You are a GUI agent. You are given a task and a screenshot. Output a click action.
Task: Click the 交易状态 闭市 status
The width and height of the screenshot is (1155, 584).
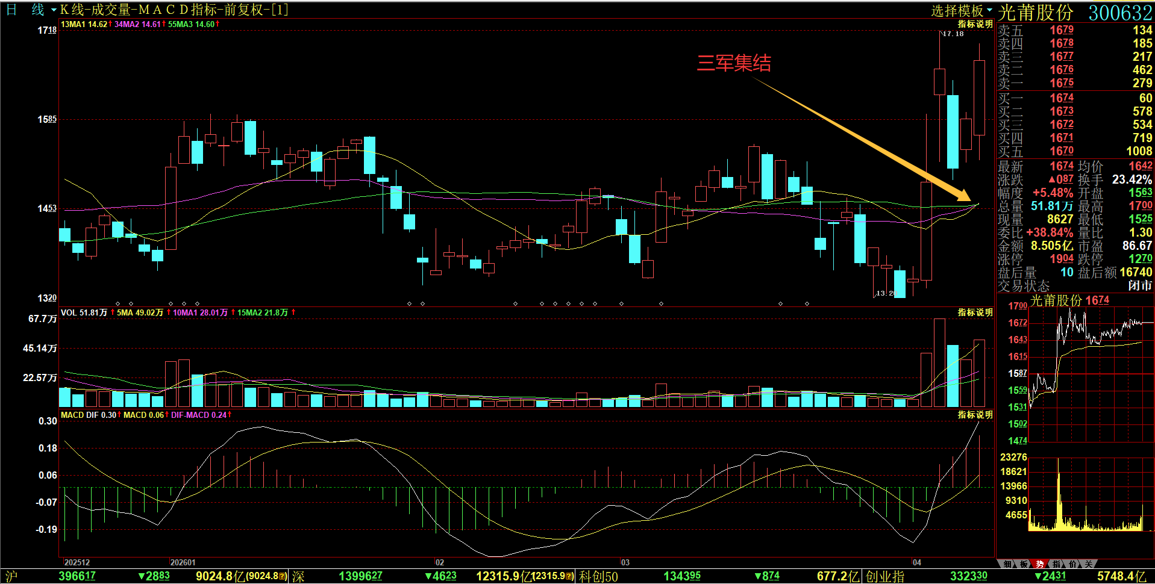point(1140,285)
